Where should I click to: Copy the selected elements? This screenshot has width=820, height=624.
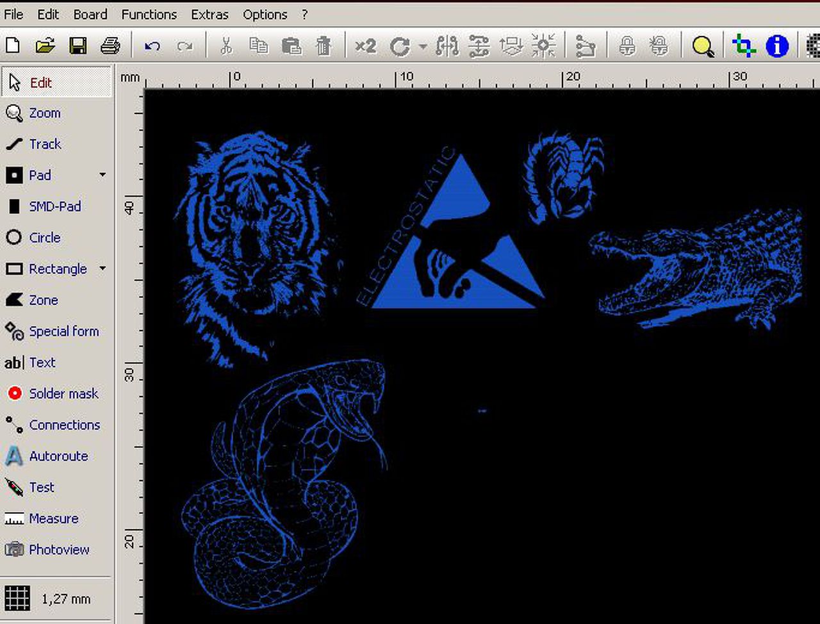point(259,45)
